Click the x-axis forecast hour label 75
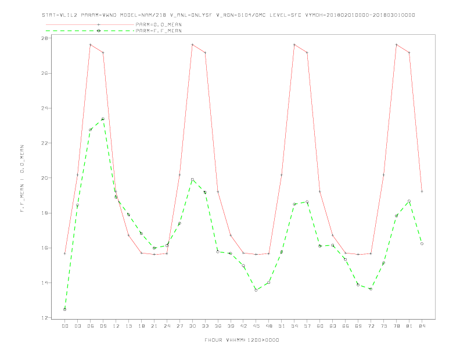 (384, 326)
